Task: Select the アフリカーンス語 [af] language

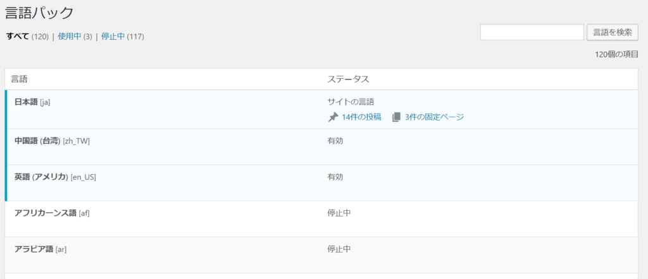Action: coord(52,213)
